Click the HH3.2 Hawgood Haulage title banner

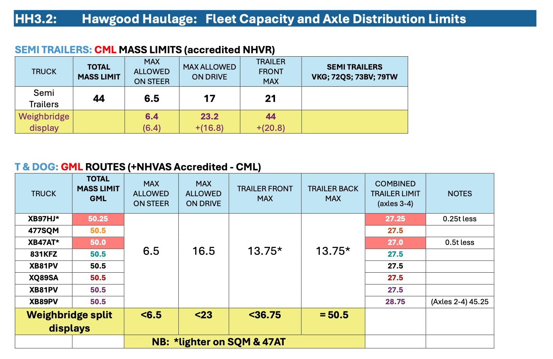275,19
